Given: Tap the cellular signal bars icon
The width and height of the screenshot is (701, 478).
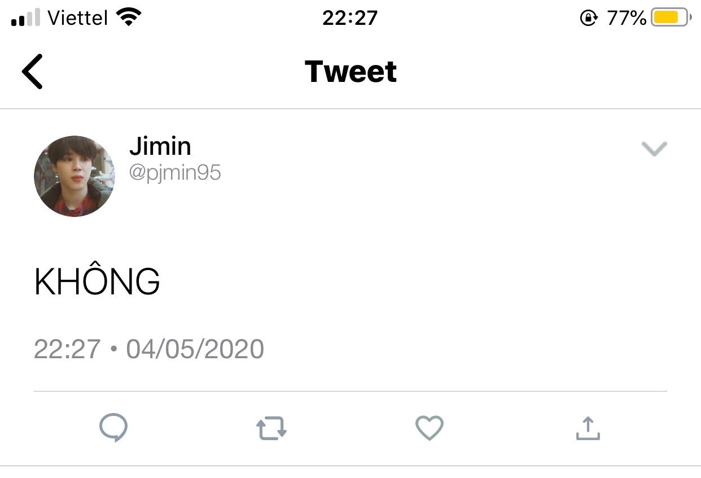Looking at the screenshot, I should pyautogui.click(x=25, y=18).
